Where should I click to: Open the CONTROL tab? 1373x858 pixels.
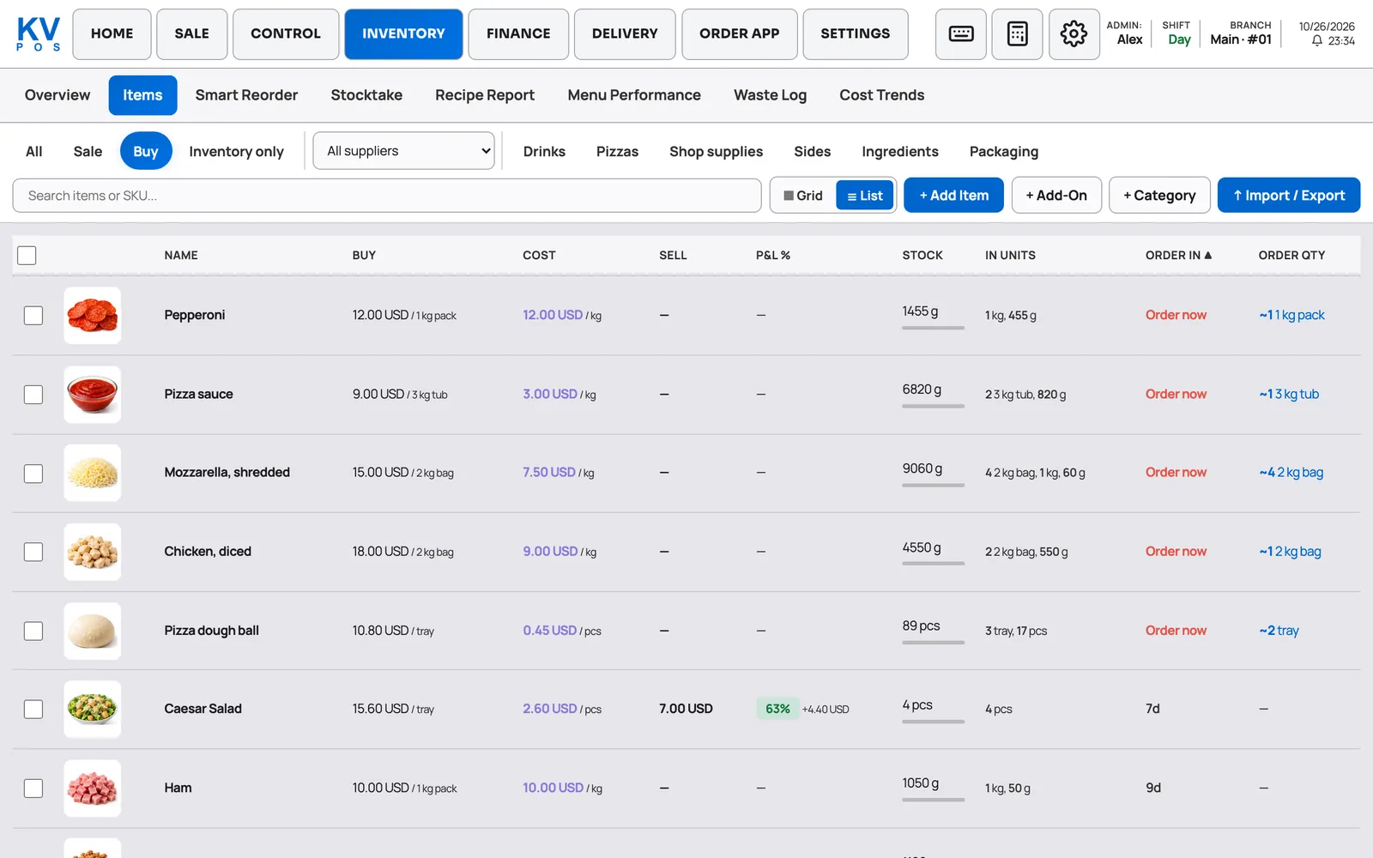pos(286,34)
